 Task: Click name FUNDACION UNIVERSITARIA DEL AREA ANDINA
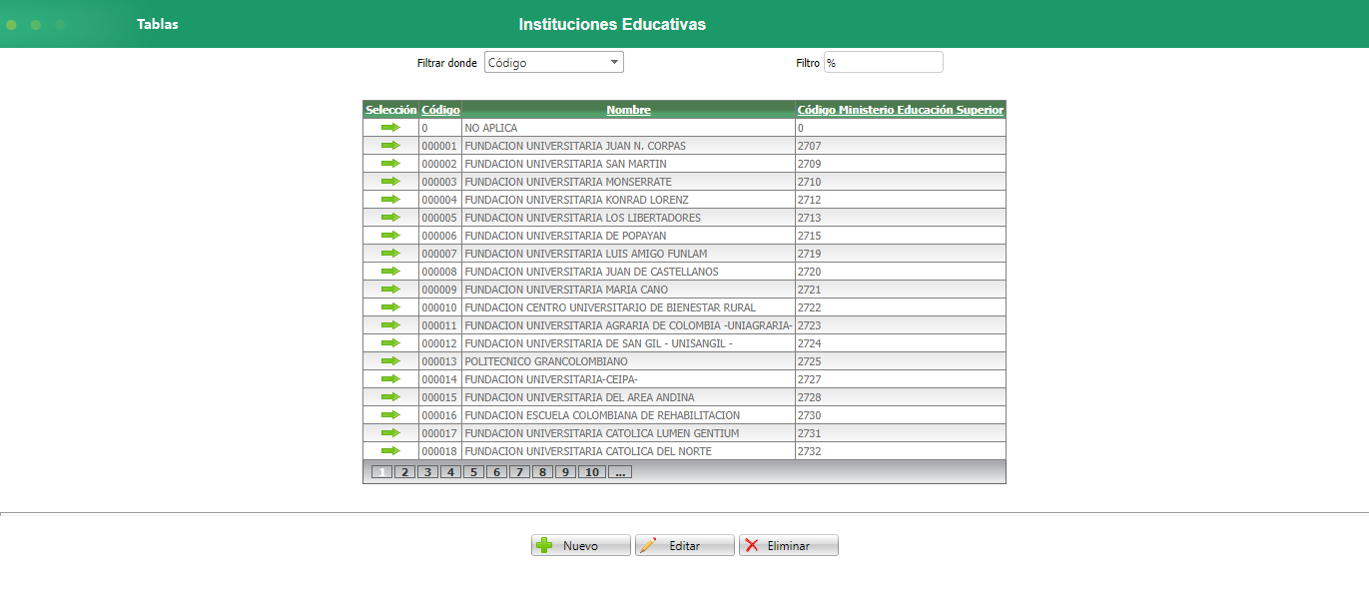tap(579, 397)
